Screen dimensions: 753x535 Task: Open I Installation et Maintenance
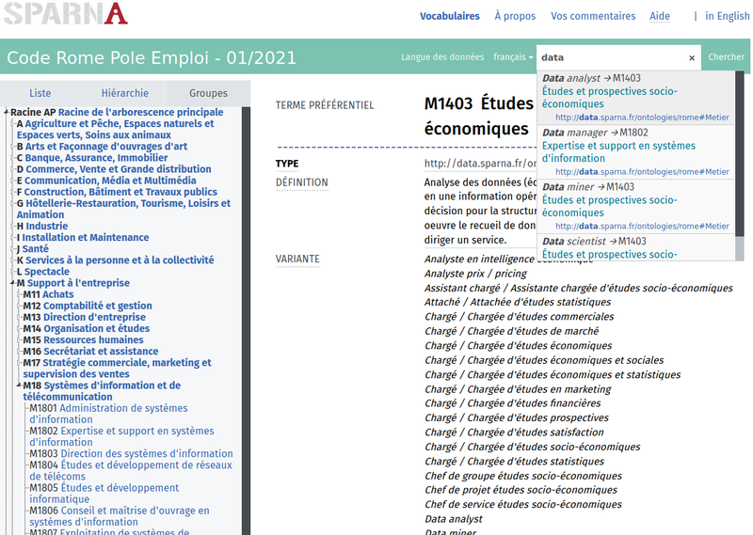pyautogui.click(x=83, y=238)
